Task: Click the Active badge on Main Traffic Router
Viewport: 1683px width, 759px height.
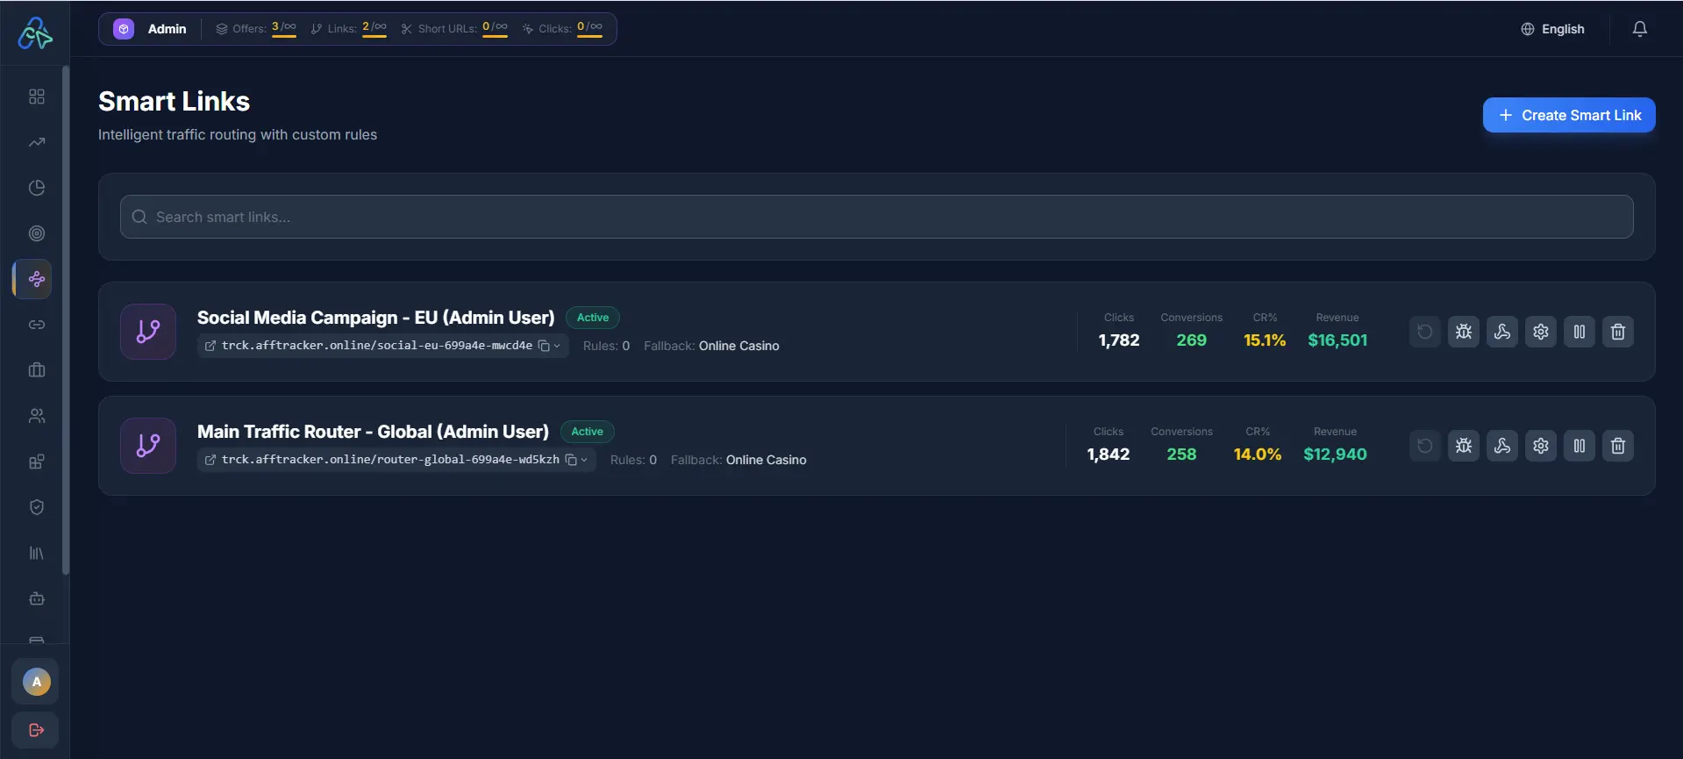Action: 588,432
